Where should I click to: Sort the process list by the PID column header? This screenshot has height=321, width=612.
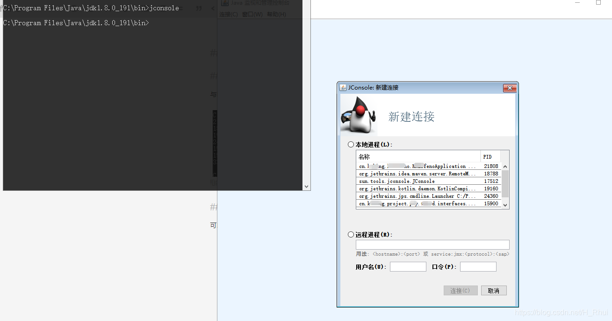[490, 156]
